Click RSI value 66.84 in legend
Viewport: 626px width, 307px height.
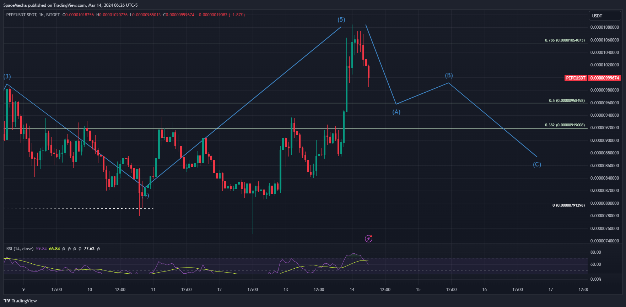[x=54, y=249]
